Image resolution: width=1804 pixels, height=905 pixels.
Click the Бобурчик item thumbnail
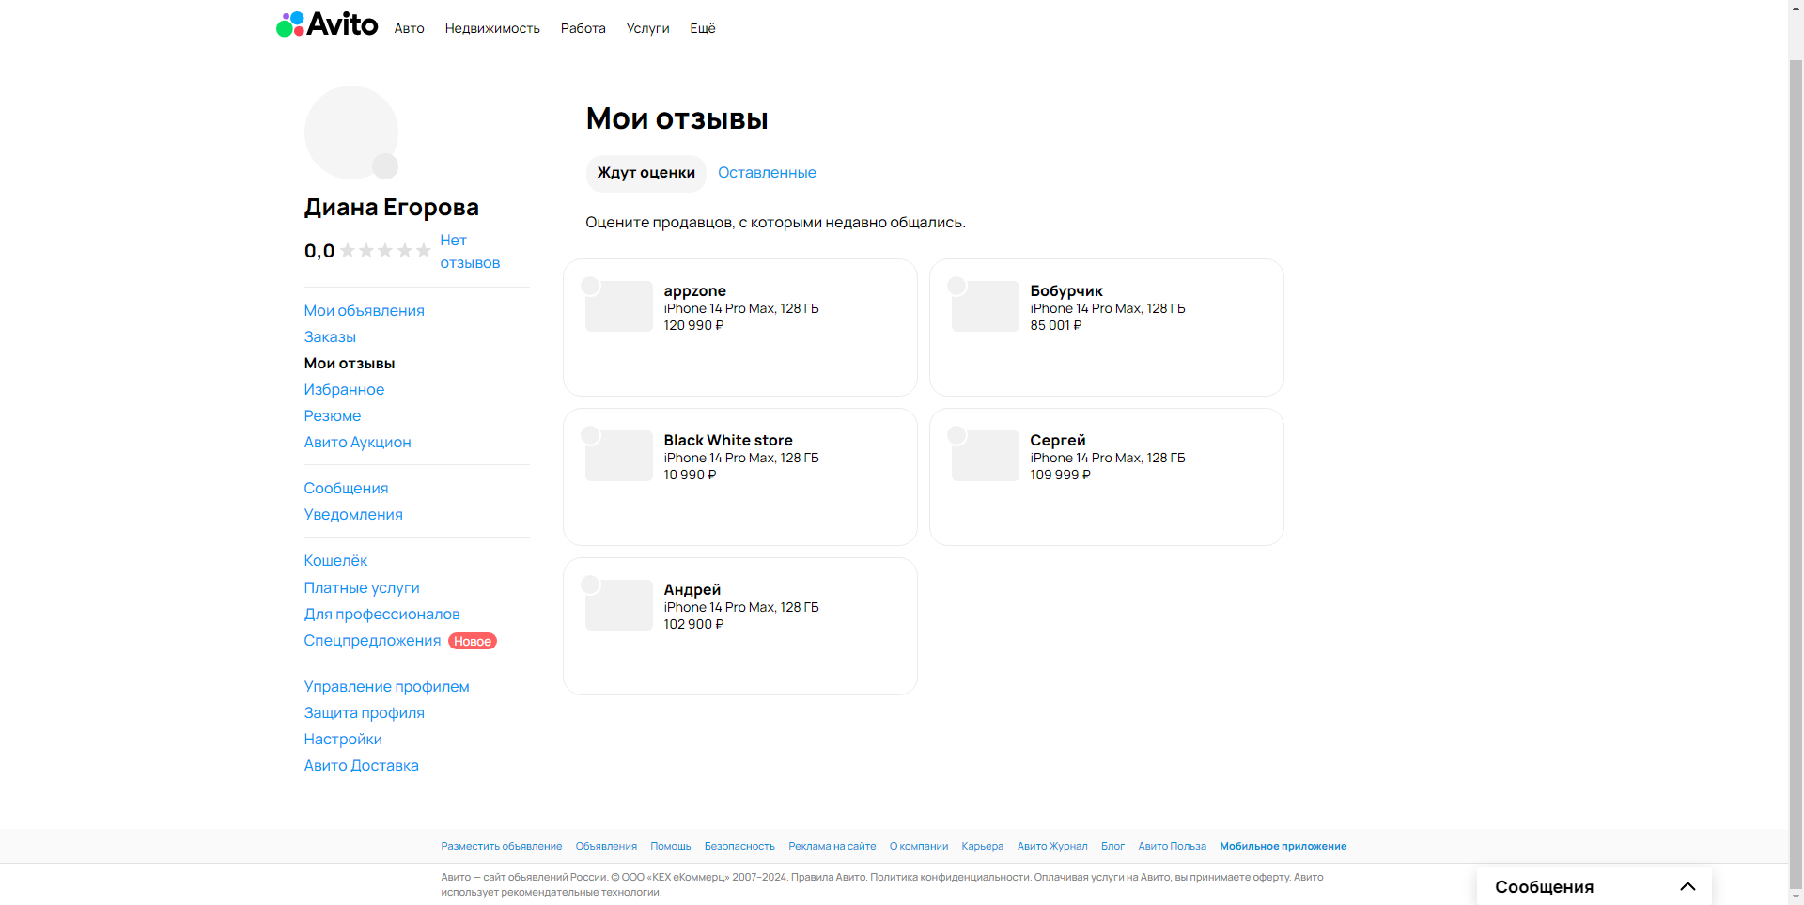point(985,306)
